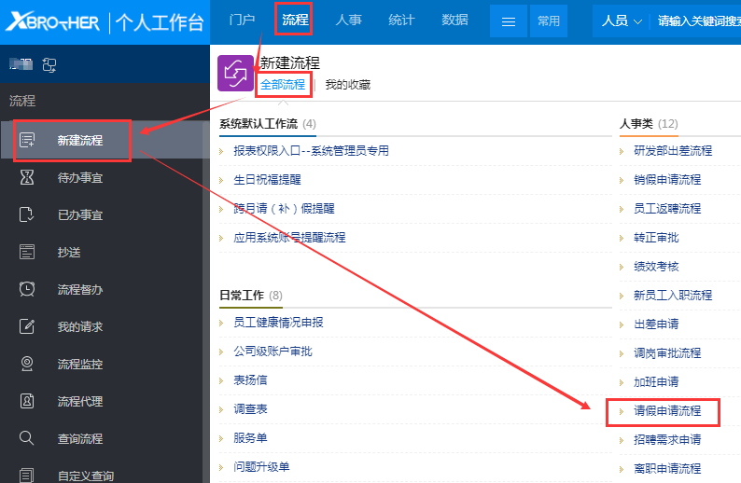Click the 抄送 sidebar icon
Viewport: 741px width, 483px height.
27,252
